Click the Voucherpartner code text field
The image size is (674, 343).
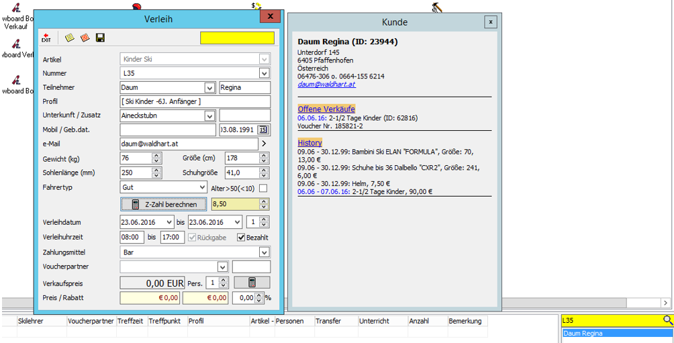click(x=251, y=267)
